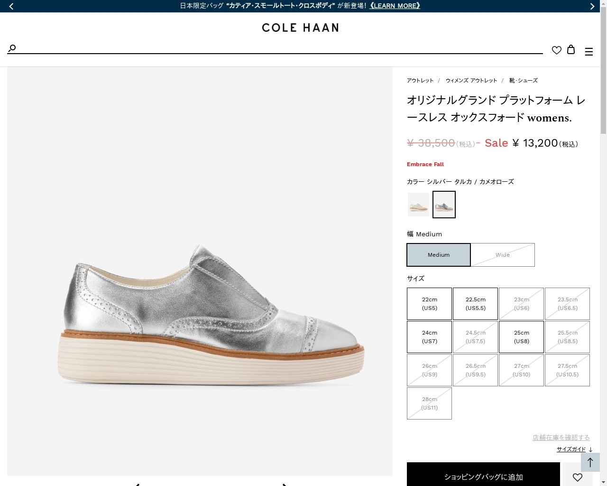The height and width of the screenshot is (486, 607).
Task: Click アウトレット breadcrumb
Action: 420,81
